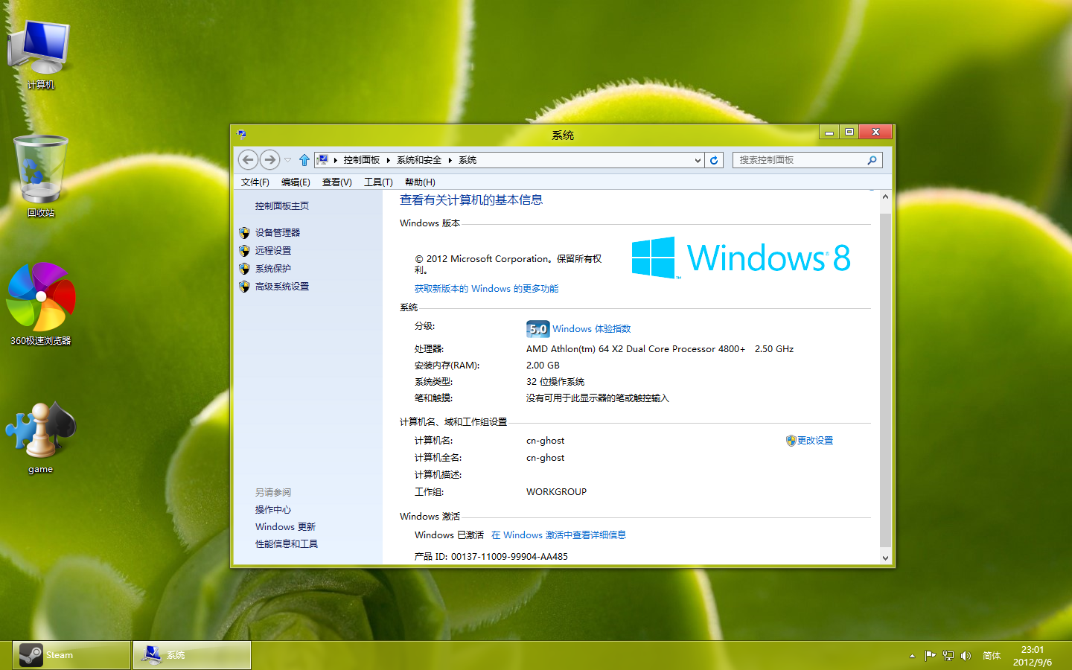Open the 帮助(H) menu

click(x=420, y=182)
